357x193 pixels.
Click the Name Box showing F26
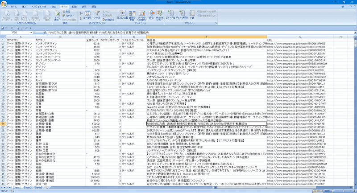(x=15, y=33)
